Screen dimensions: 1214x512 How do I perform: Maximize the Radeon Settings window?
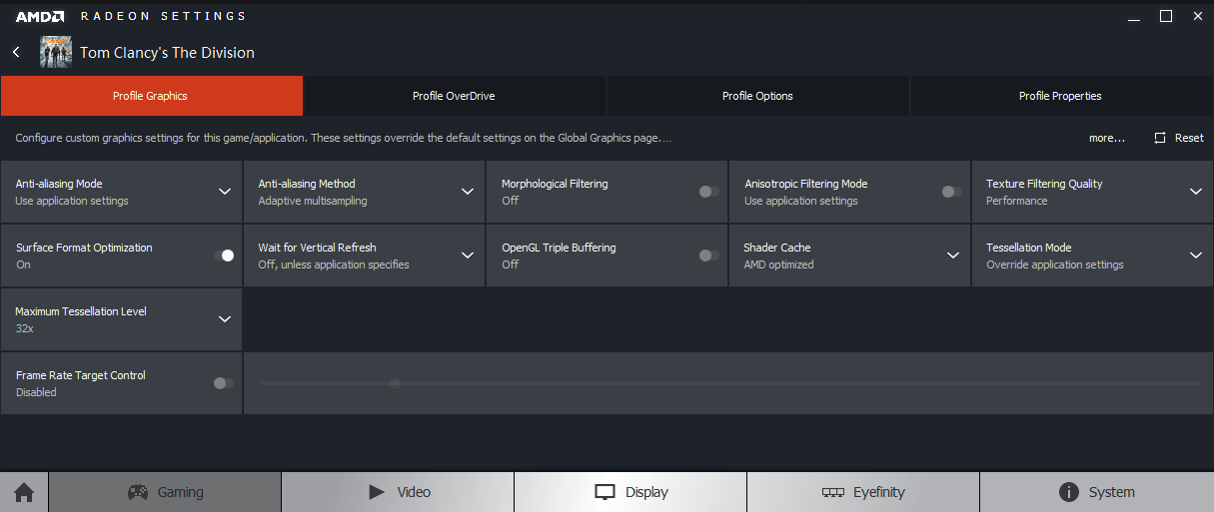click(1166, 16)
